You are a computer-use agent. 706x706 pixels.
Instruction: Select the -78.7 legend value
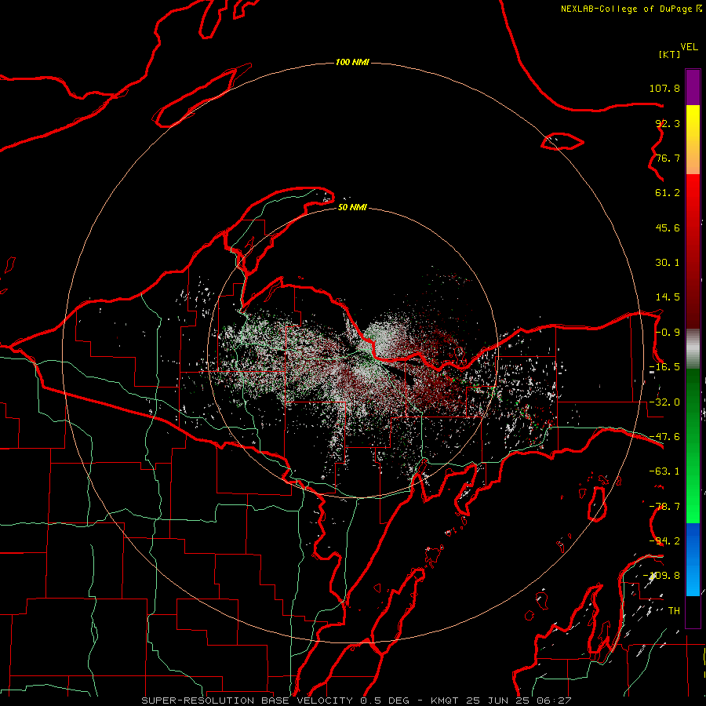[x=664, y=507]
